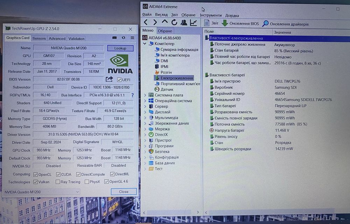Open the AIDA64 user profile icon

[x=184, y=22]
